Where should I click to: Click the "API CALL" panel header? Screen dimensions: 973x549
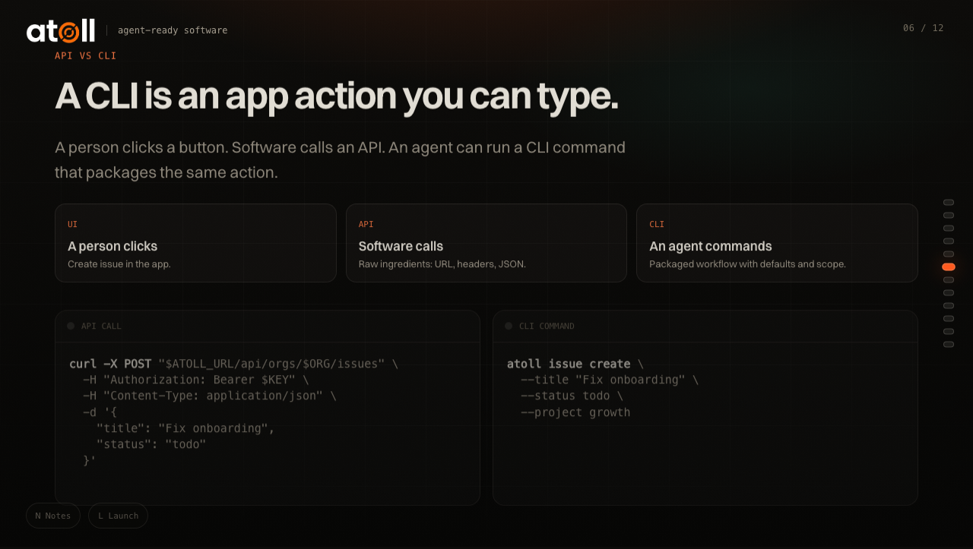[268, 326]
